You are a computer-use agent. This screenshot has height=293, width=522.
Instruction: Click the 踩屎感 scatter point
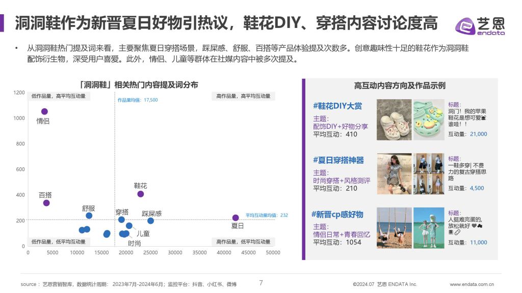click(150, 221)
